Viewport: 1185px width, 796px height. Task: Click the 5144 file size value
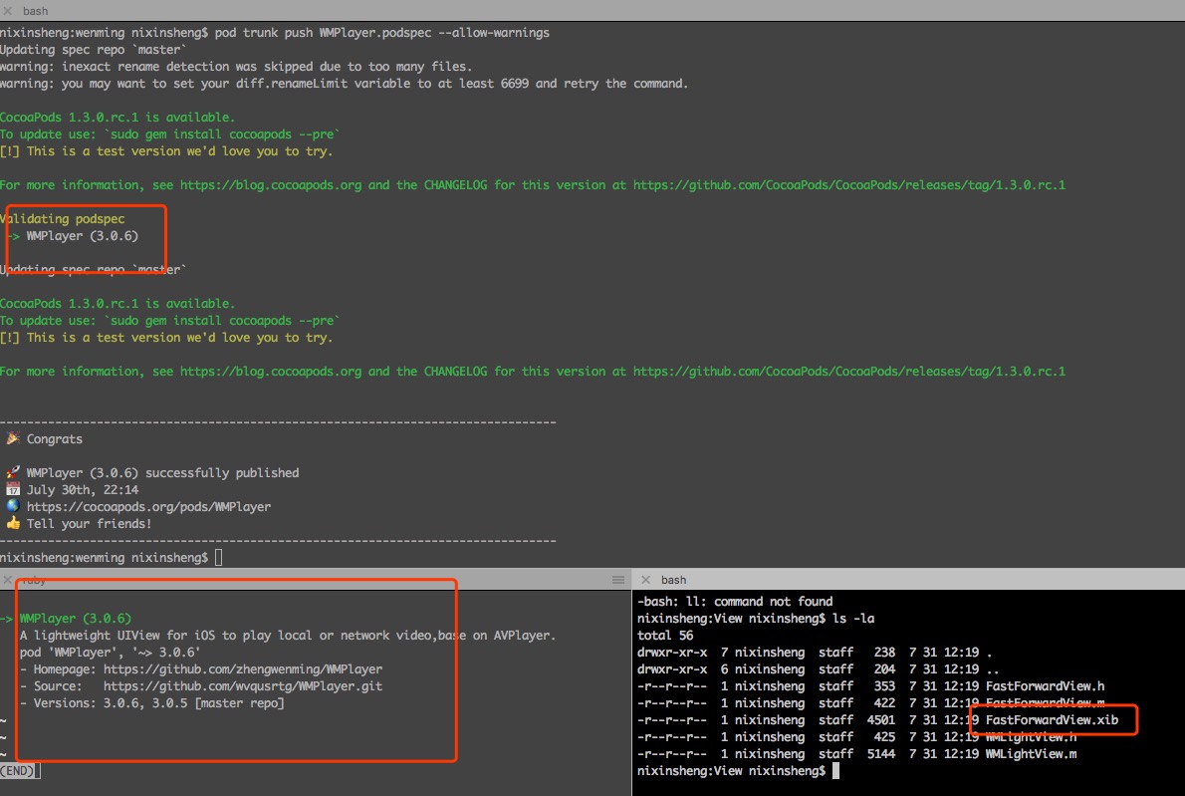click(x=880, y=754)
